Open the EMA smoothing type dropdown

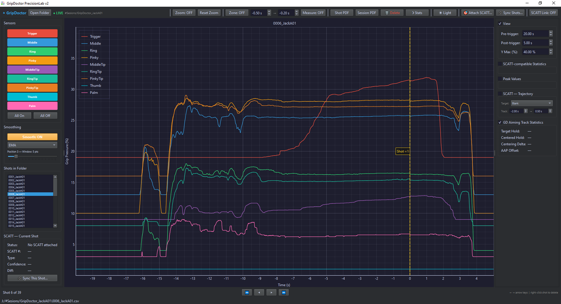32,145
